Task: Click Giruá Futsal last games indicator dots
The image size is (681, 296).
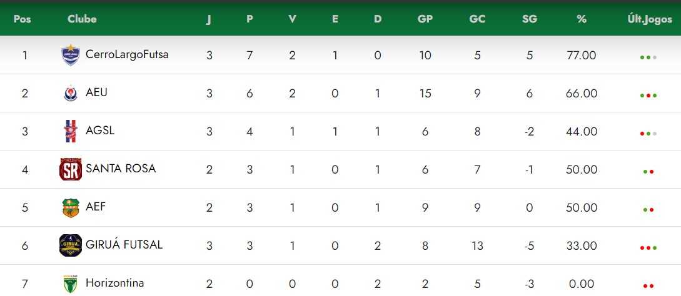Action: coord(648,248)
